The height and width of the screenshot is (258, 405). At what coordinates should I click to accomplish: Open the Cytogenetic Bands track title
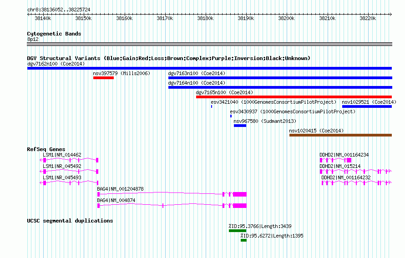pos(54,34)
